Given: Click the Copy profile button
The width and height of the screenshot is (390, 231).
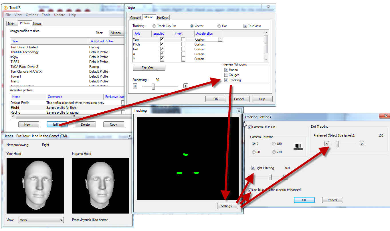Looking at the screenshot, I should point(114,125).
